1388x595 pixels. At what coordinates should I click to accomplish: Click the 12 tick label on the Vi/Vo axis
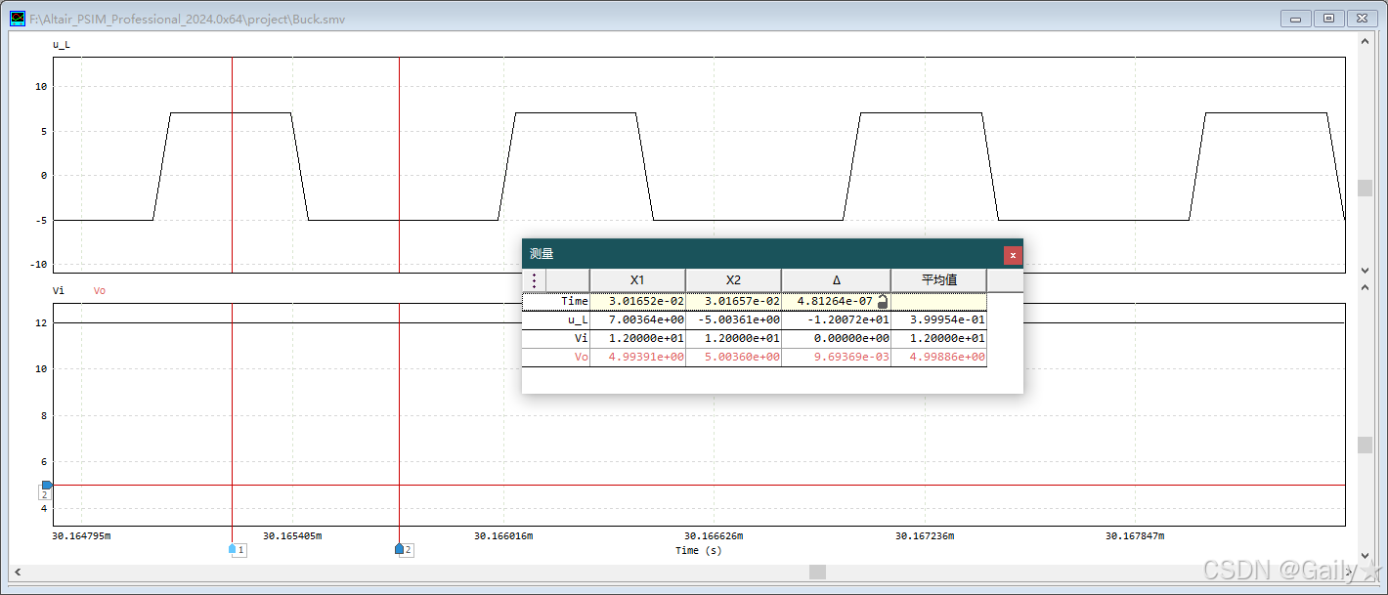[42, 322]
